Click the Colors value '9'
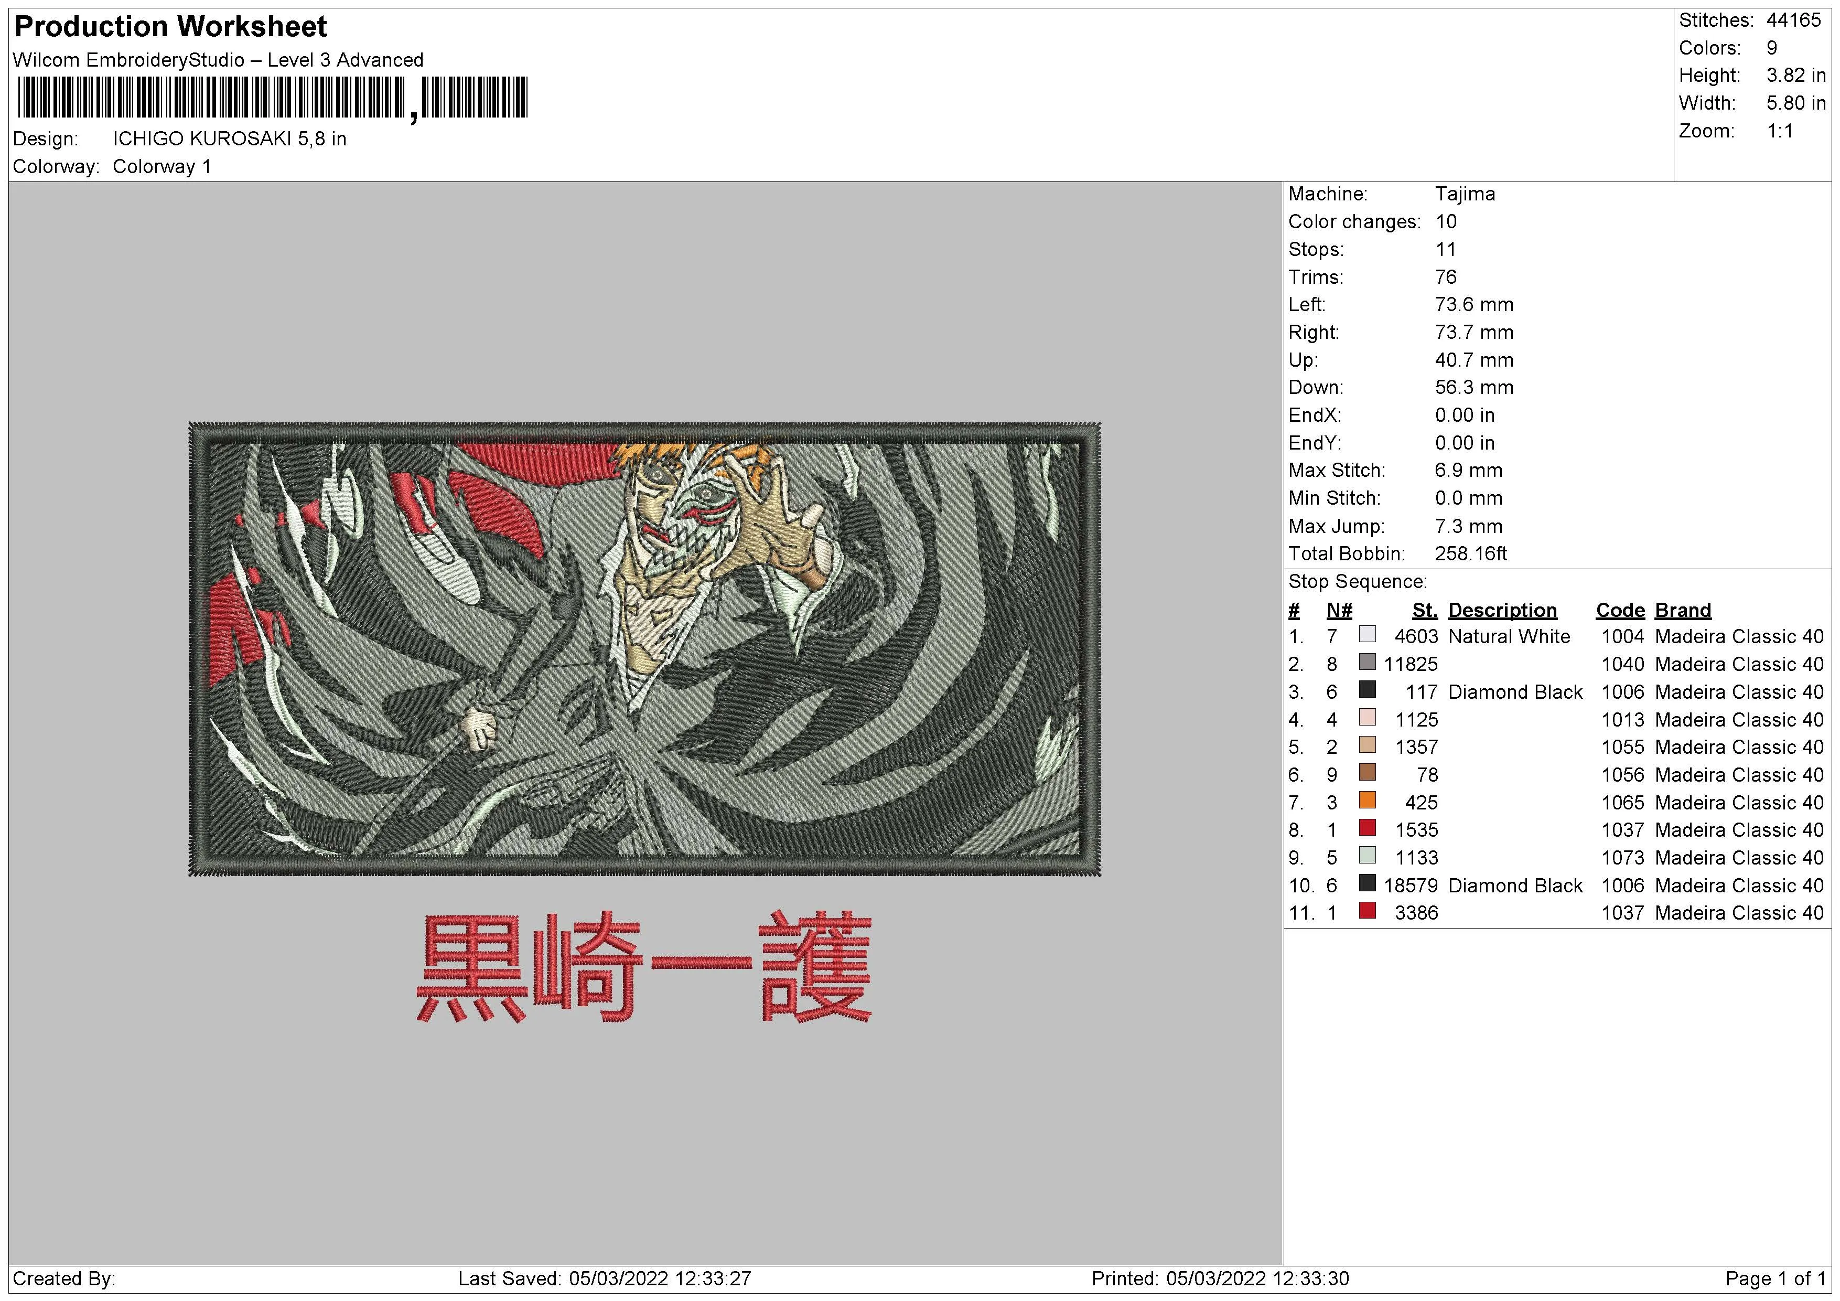Viewport: 1840px width, 1301px height. 1772,48
